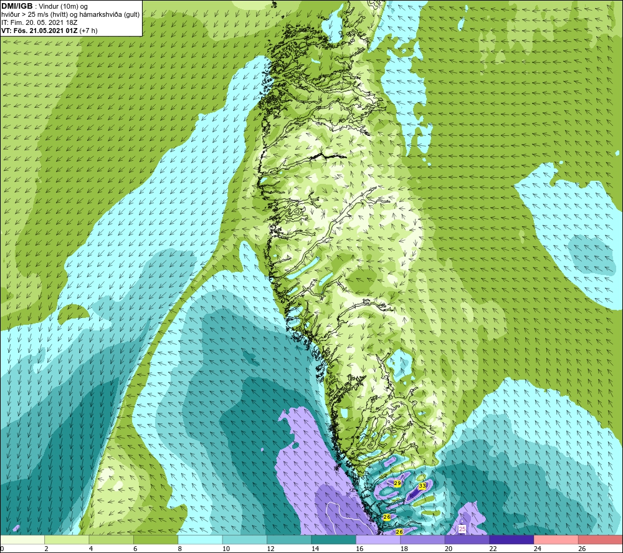Image resolution: width=623 pixels, height=553 pixels.
Task: Click the scale tick number 18
Action: coord(404,549)
